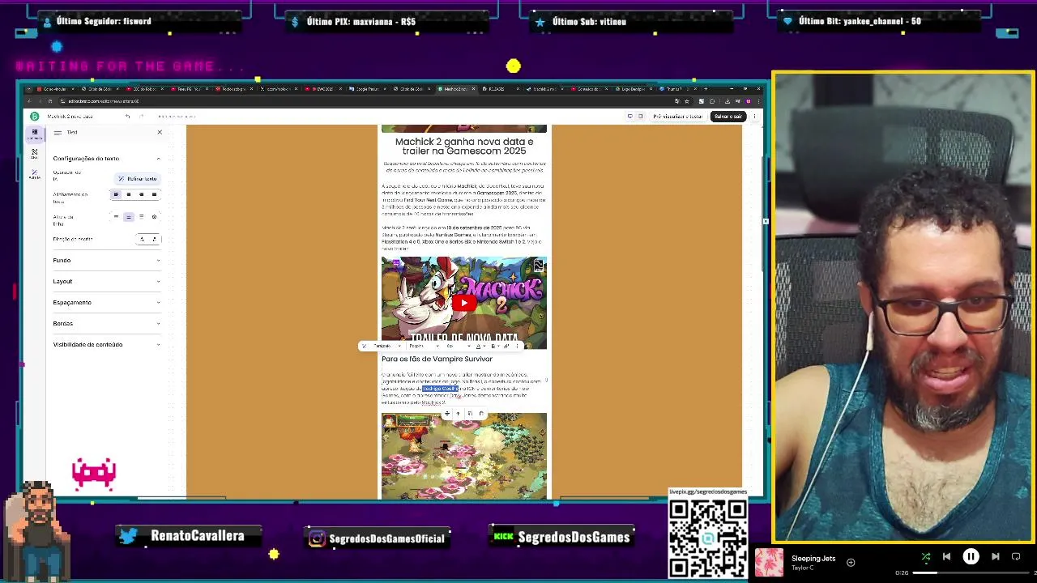
Task: Open paragraph style dropdown in floating toolbar
Action: point(387,346)
